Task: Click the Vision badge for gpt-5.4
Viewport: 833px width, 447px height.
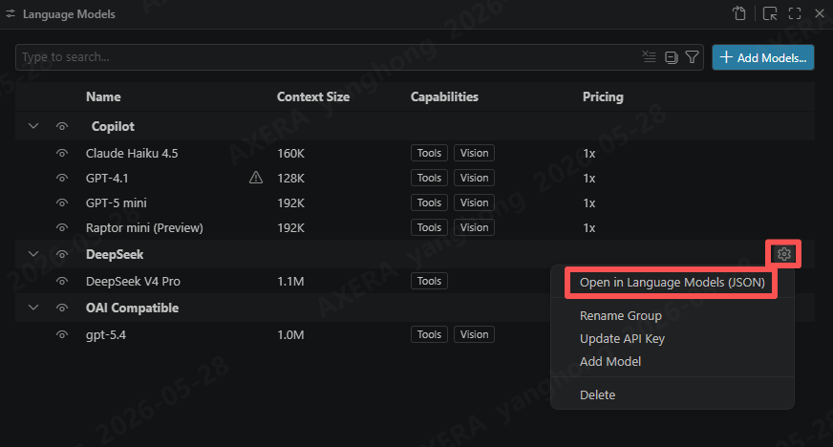Action: [474, 334]
